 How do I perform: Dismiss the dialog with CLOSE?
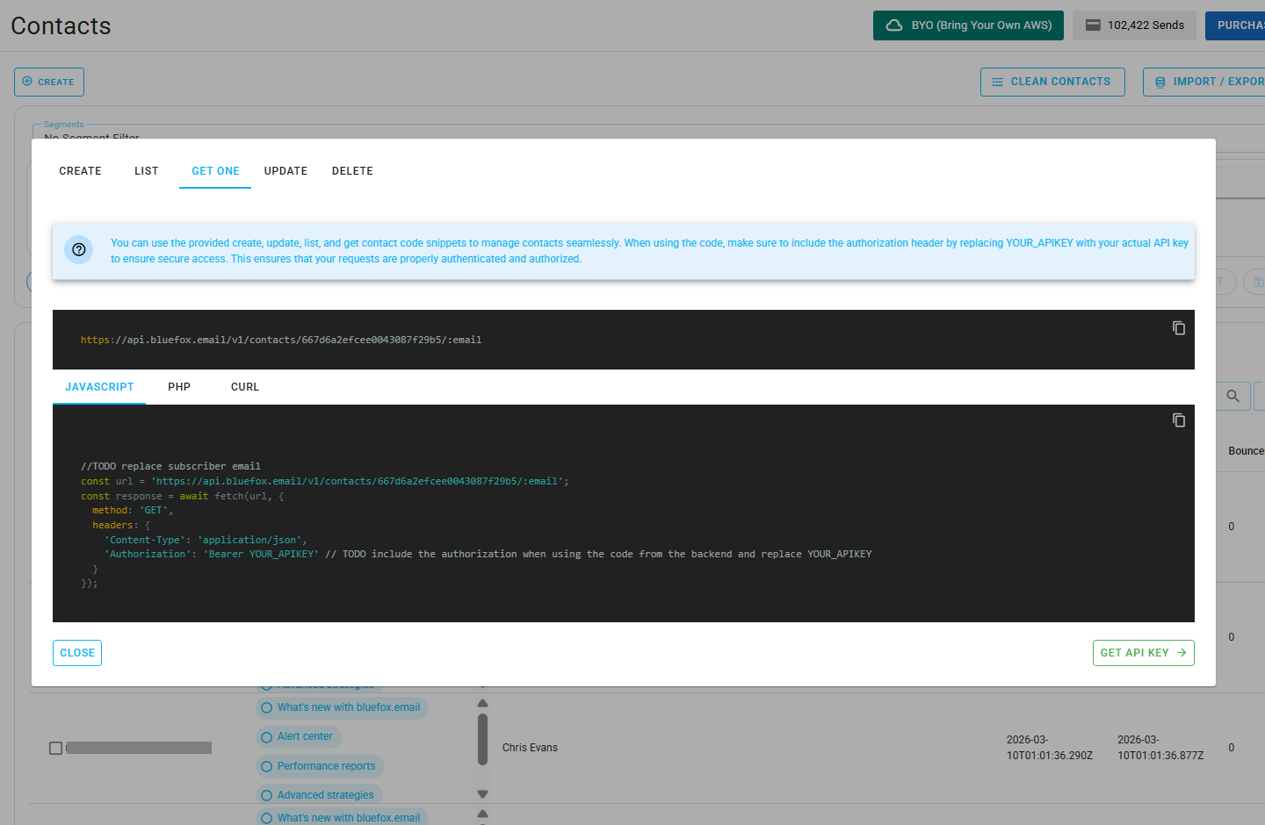[x=76, y=652]
